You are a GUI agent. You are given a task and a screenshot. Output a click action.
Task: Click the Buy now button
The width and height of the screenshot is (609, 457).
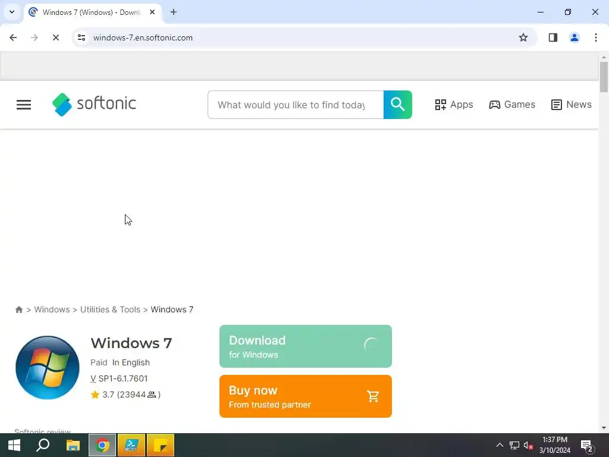coord(306,396)
